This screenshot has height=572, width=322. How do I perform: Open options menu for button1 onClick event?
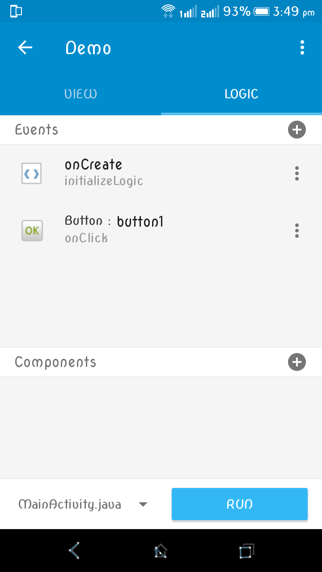click(x=297, y=231)
